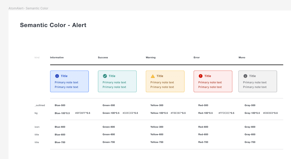This screenshot has width=291, height=159.
Task: Click Title in the Informative alert
Action: (64, 76)
